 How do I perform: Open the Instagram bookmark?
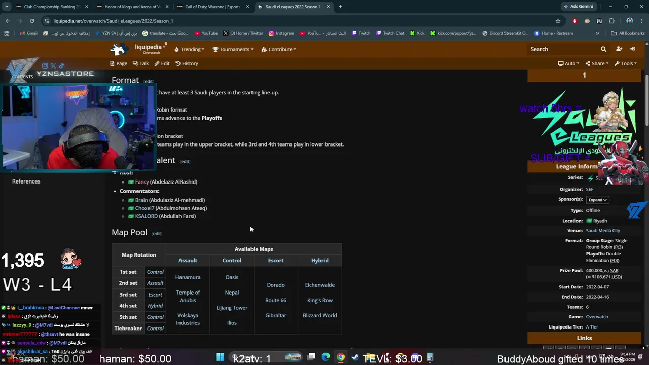[x=281, y=33]
